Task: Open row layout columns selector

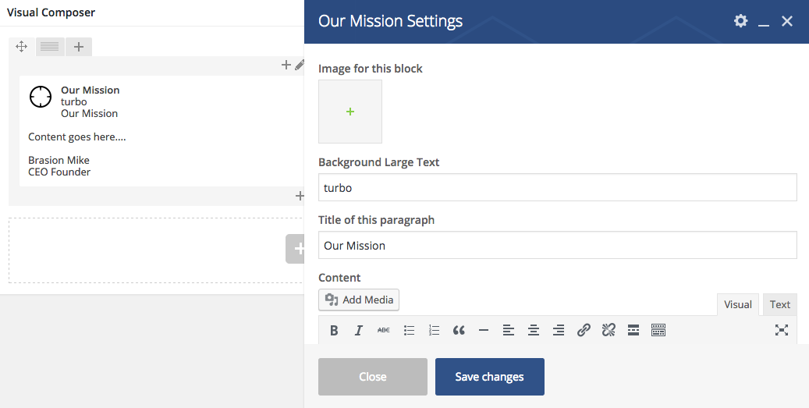Action: (x=50, y=47)
